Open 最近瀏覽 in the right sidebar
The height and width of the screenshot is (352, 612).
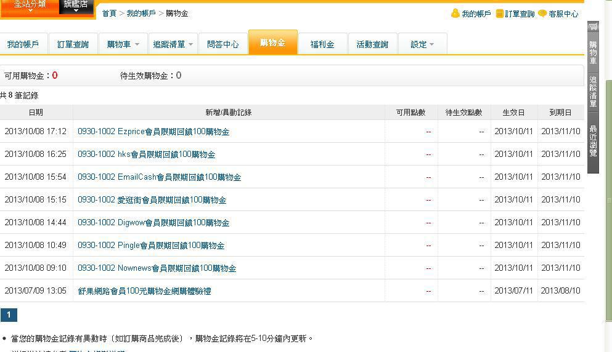click(593, 142)
